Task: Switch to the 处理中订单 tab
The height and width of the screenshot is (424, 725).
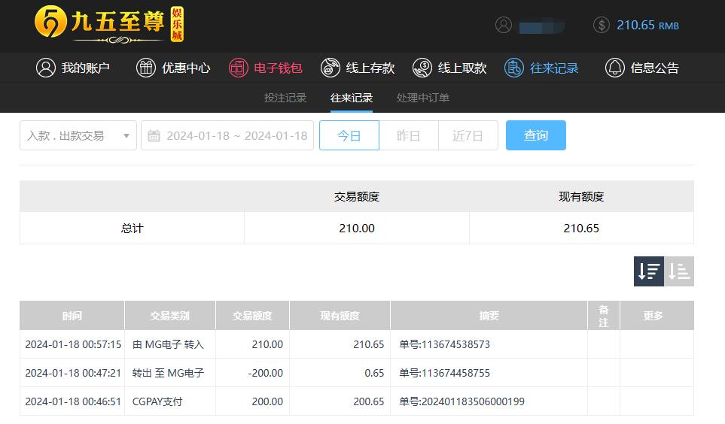Action: 423,98
